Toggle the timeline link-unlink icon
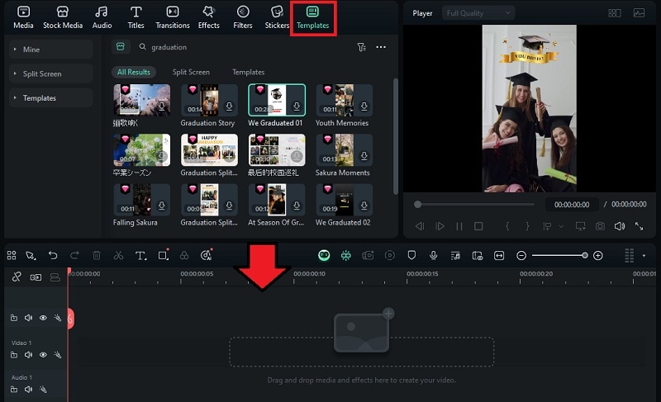The height and width of the screenshot is (402, 661). pos(17,277)
